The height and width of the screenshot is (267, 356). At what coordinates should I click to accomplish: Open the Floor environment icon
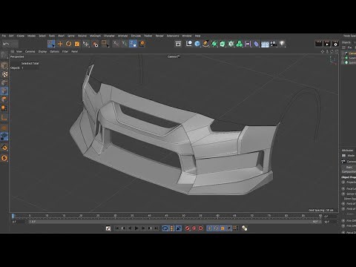[x=265, y=44]
